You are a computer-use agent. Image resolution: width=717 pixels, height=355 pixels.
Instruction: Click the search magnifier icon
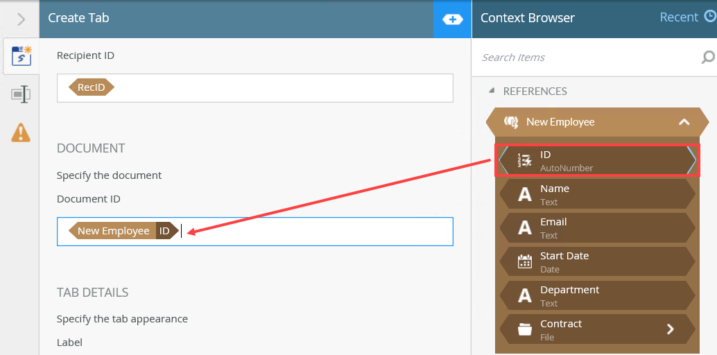(707, 57)
